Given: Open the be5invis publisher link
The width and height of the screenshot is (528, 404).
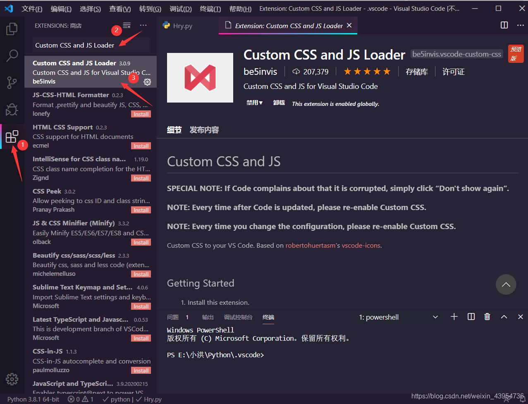Looking at the screenshot, I should coord(260,72).
